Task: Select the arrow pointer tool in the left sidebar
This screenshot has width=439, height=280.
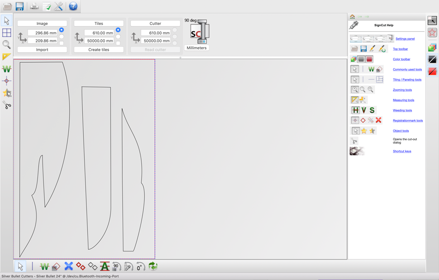Action: (x=7, y=21)
